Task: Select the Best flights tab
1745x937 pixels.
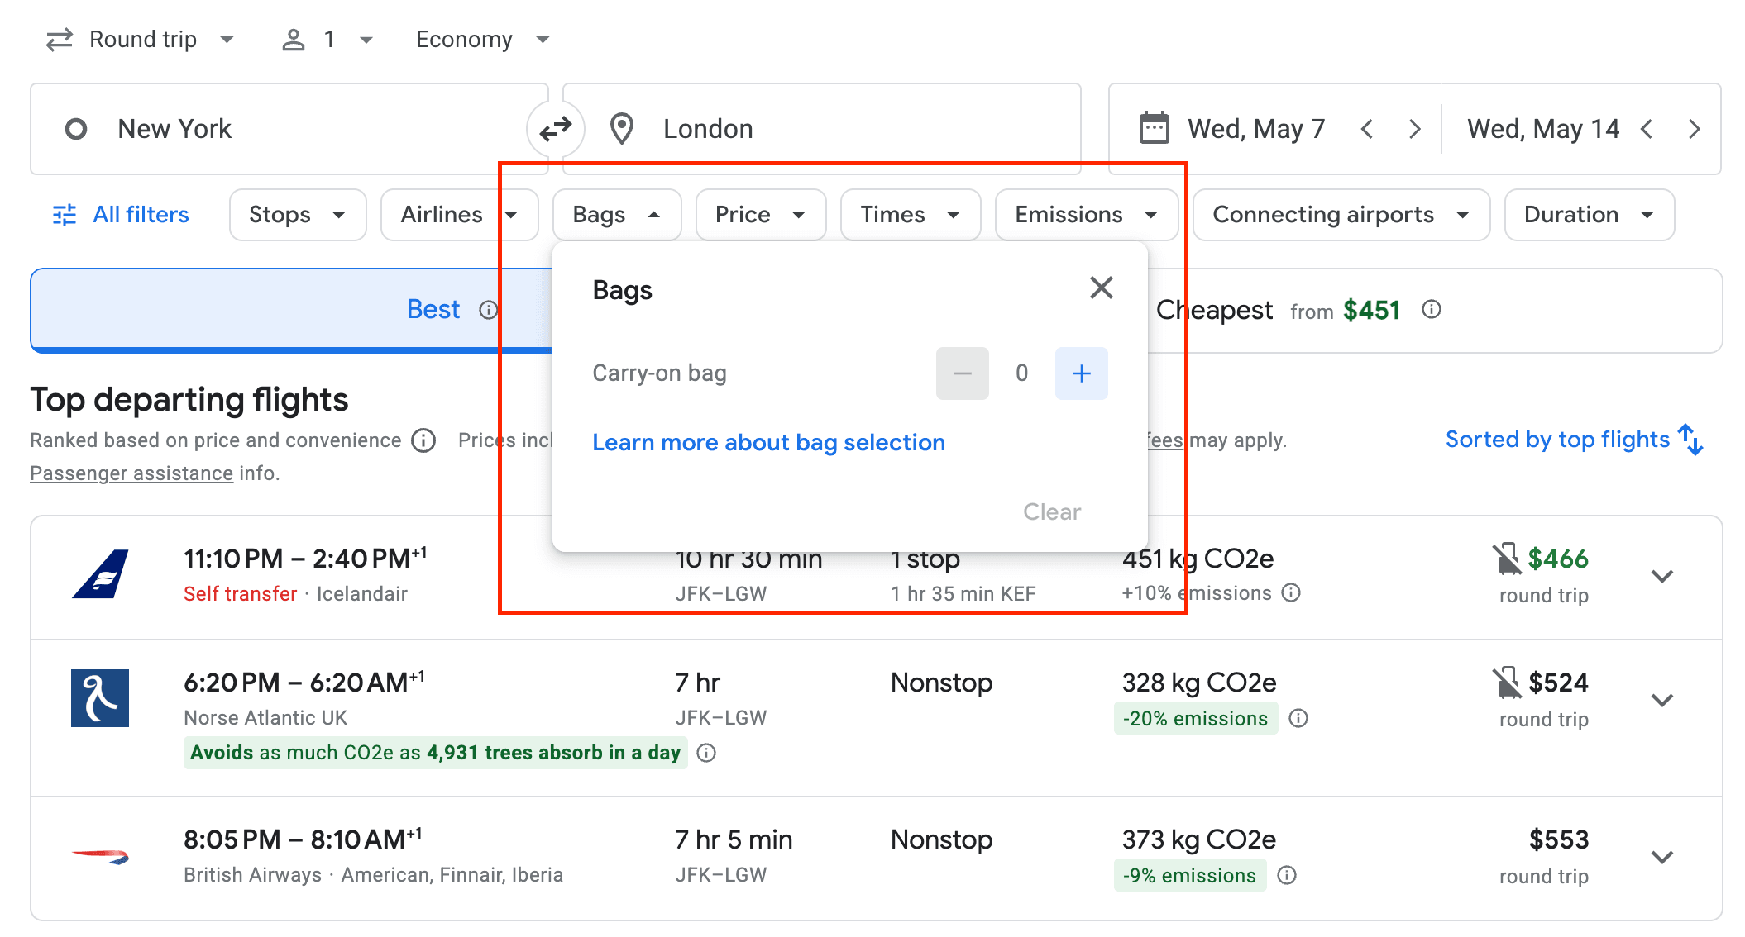Action: click(x=291, y=310)
